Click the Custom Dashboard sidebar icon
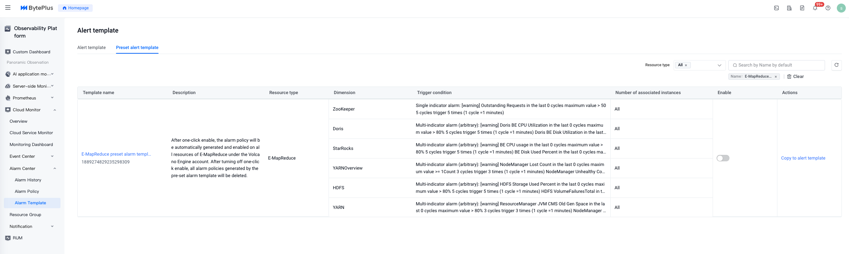 [8, 52]
